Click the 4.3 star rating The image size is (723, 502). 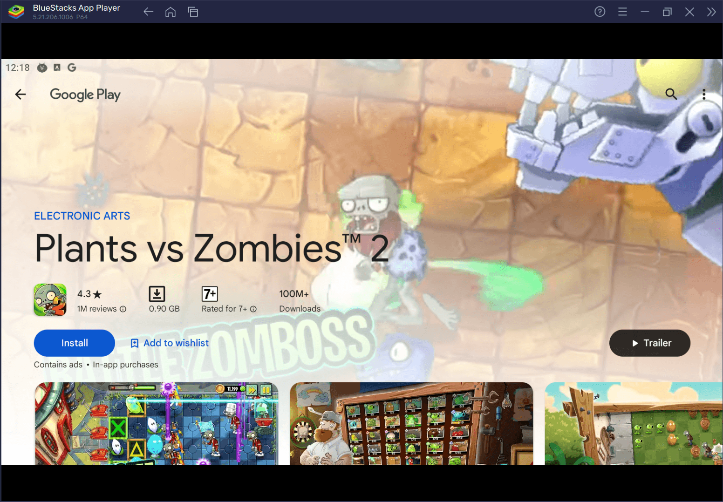coord(89,294)
